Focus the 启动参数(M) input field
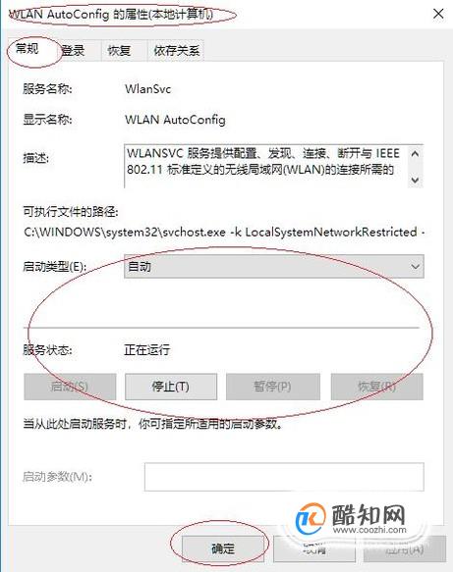 point(284,477)
